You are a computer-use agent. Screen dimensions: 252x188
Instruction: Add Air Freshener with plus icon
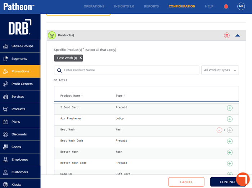click(x=230, y=119)
